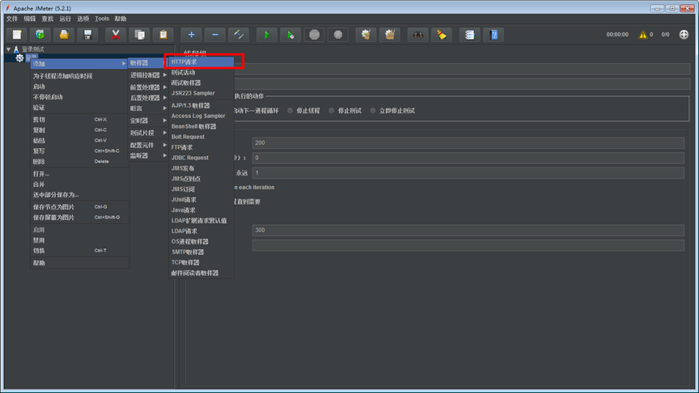
Task: Choose 禁用 in context menu
Action: pyautogui.click(x=79, y=240)
